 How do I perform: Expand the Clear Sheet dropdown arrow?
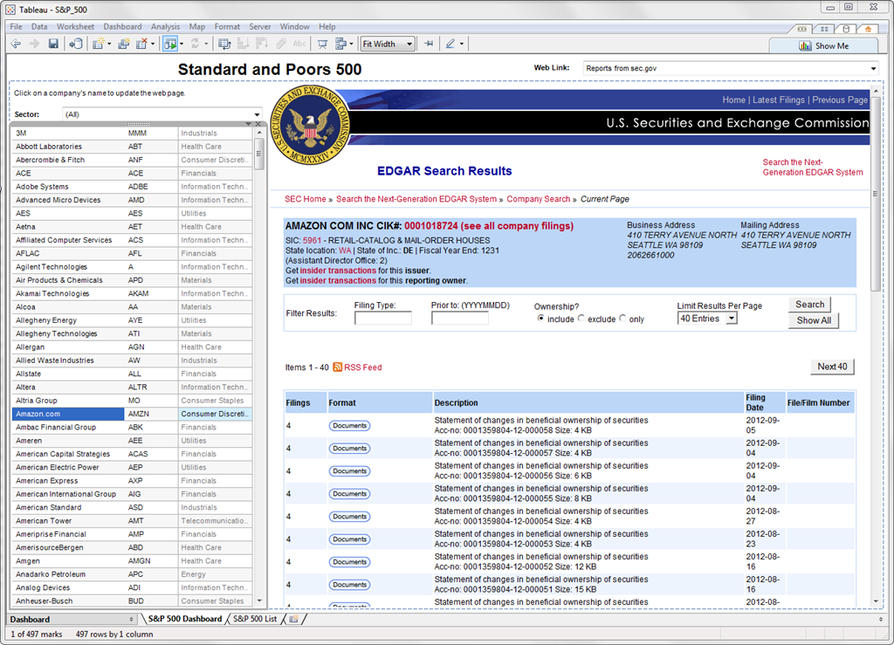click(153, 44)
